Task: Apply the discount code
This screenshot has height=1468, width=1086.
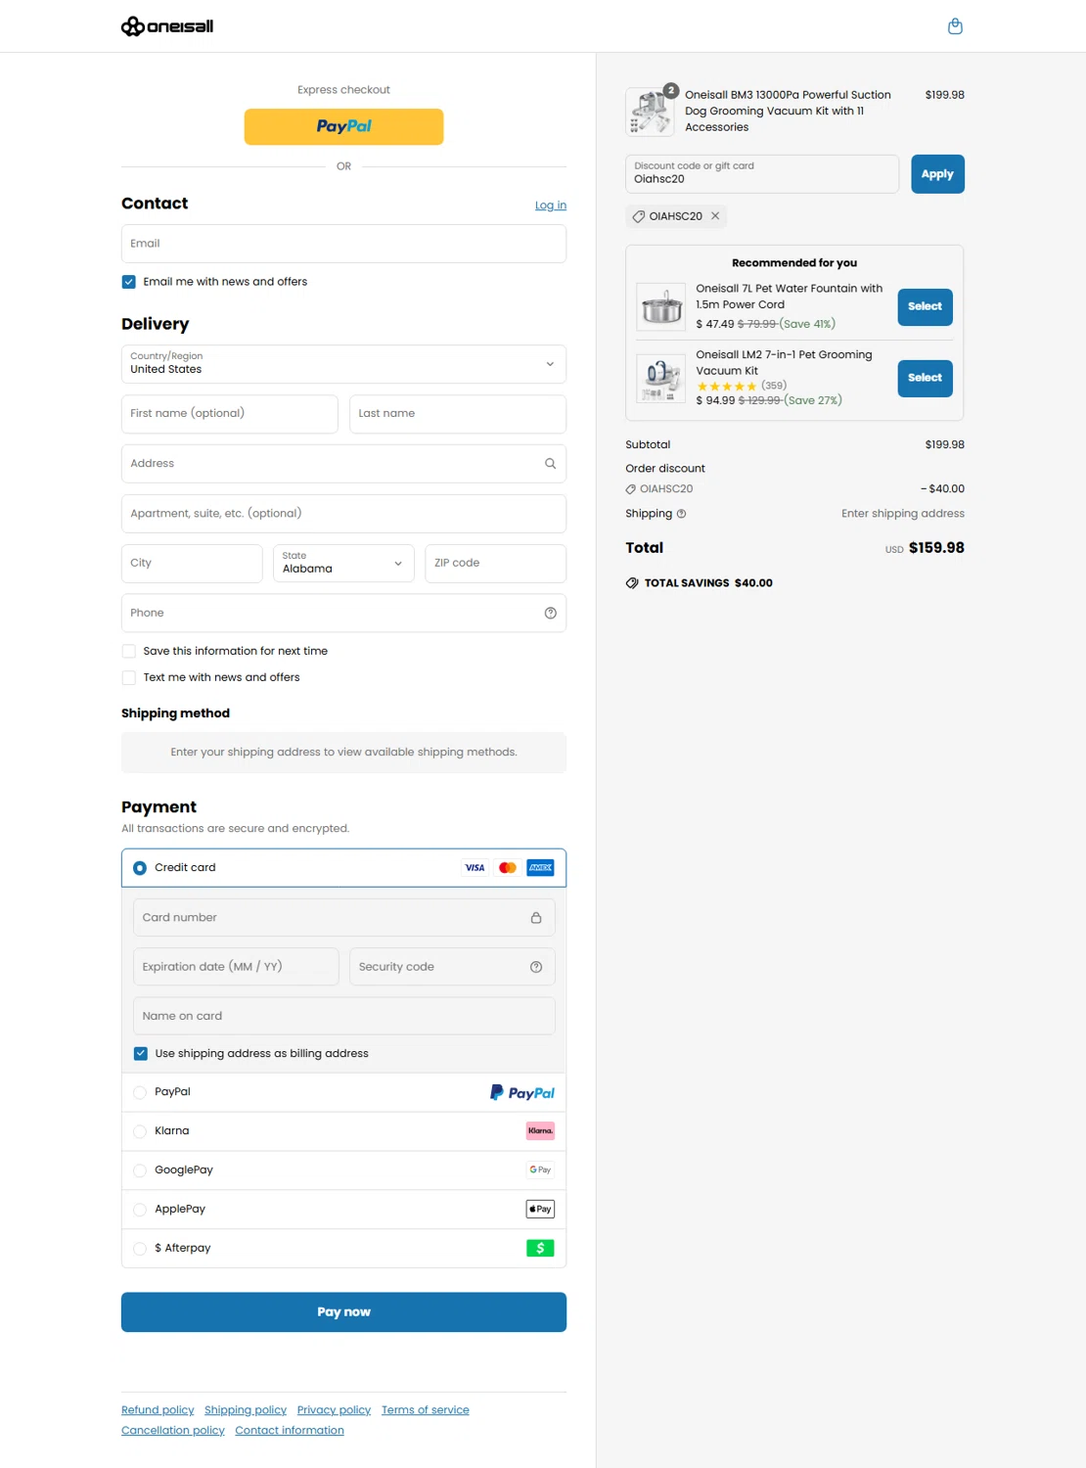Action: point(937,174)
